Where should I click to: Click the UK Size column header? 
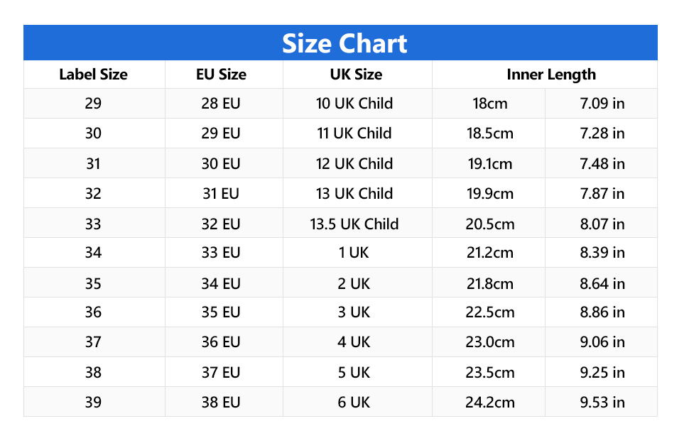[356, 75]
